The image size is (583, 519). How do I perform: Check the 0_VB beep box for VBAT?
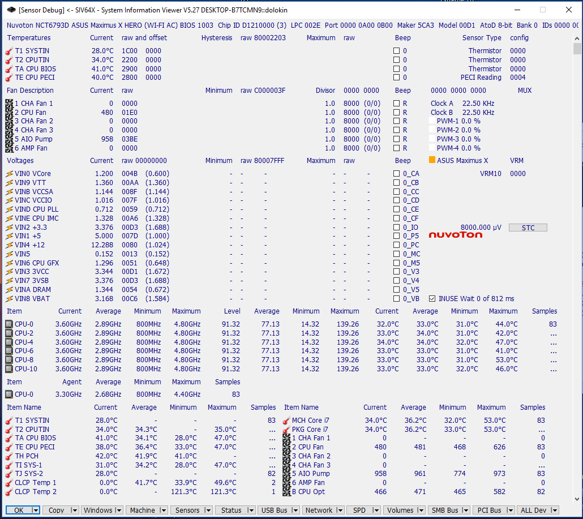[396, 299]
